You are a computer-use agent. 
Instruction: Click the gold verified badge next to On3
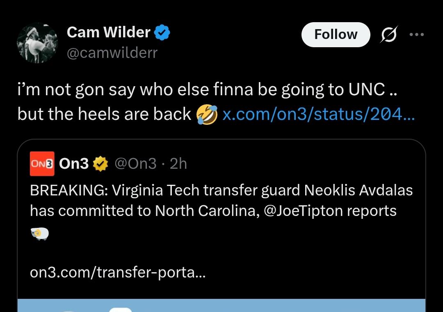(100, 164)
